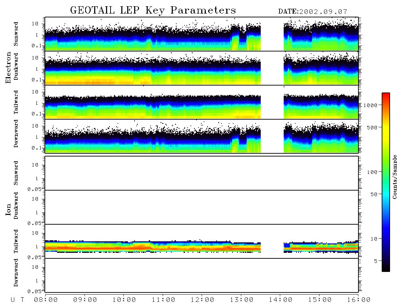Image resolution: width=397 pixels, height=306 pixels.
Task: Click the 50 colorbar tick value
Action: 374,194
